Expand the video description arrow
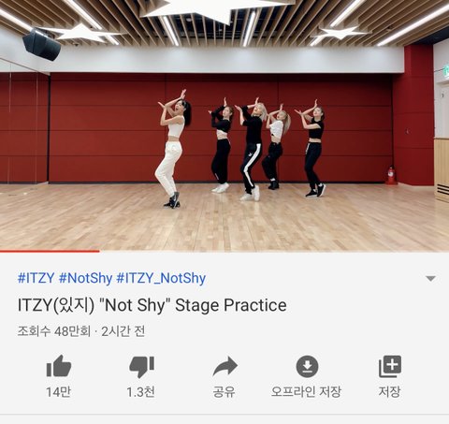The width and height of the screenshot is (449, 424). coord(430,279)
